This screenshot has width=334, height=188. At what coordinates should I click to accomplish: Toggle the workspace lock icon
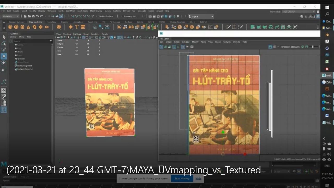click(318, 11)
